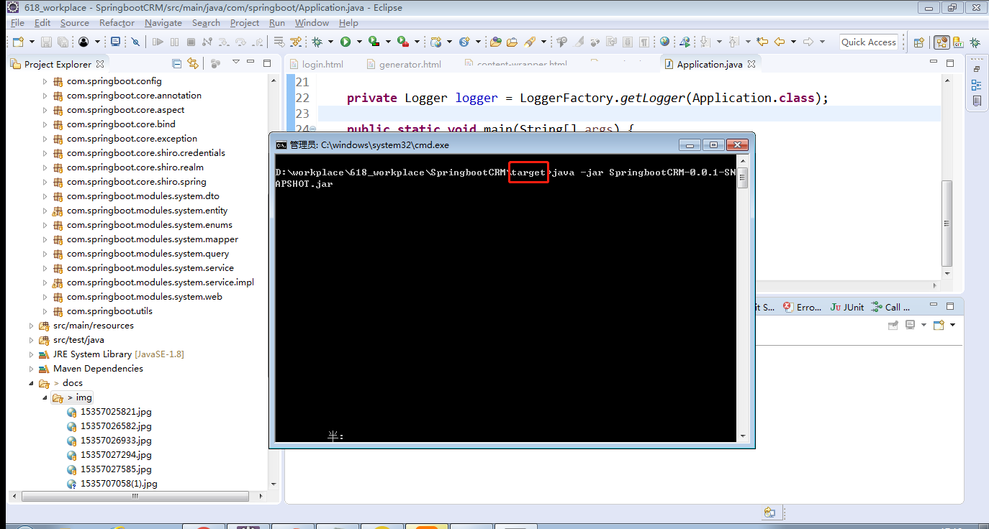The width and height of the screenshot is (989, 529).
Task: Click the Last Edit Location arrow icon
Action: [x=762, y=42]
